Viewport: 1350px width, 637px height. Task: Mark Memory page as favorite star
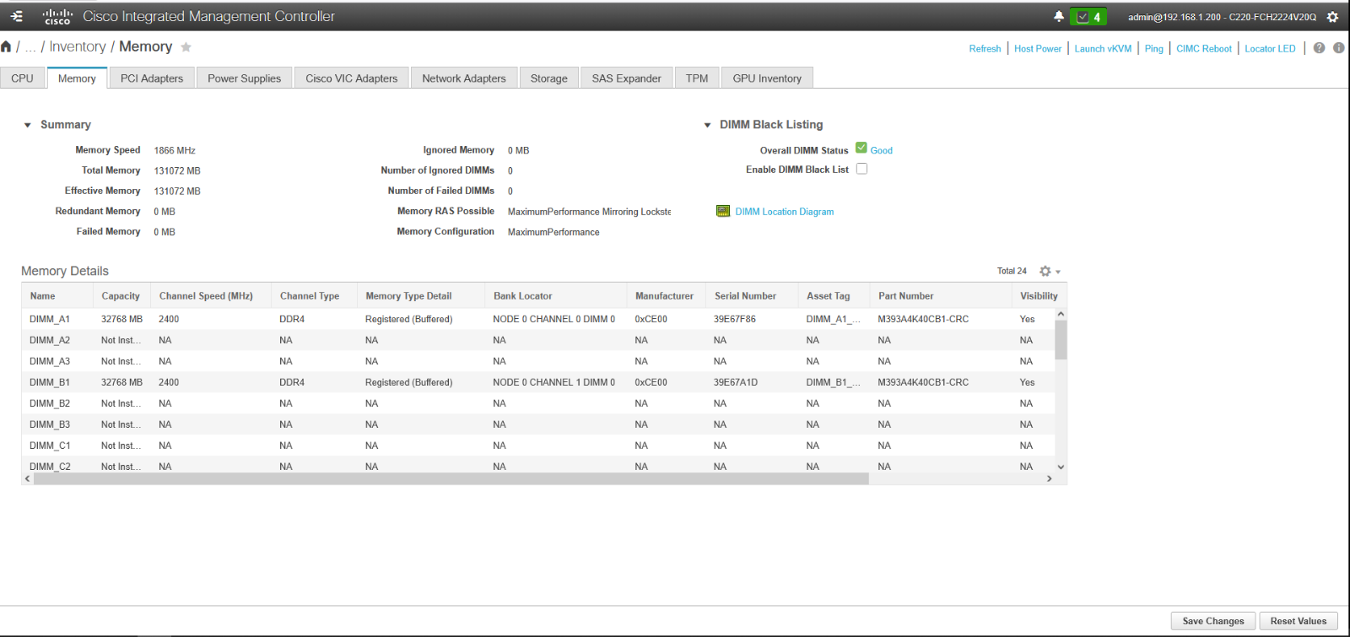186,46
